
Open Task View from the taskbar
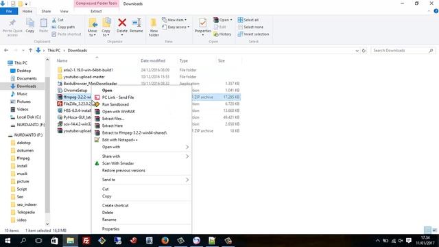click(38, 241)
